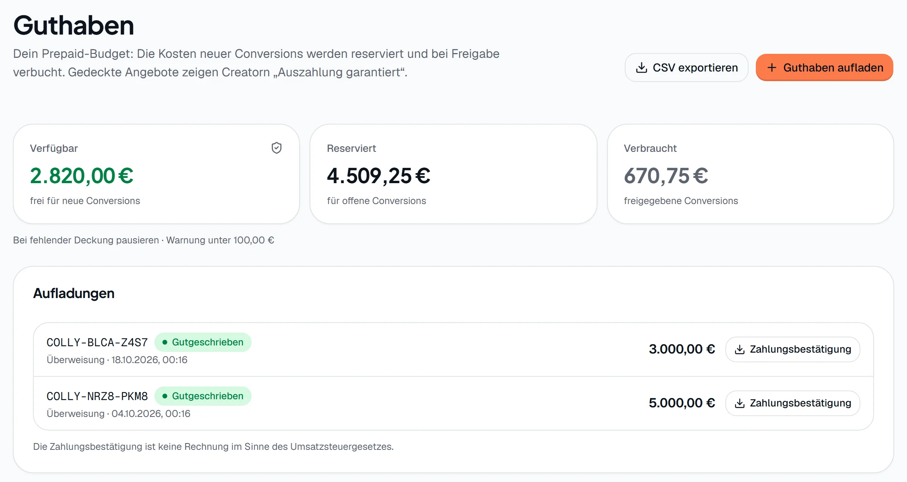Click the Gutgeschrieben badge of COLLY-BLCA-Z4S7
The image size is (907, 482).
click(x=203, y=342)
